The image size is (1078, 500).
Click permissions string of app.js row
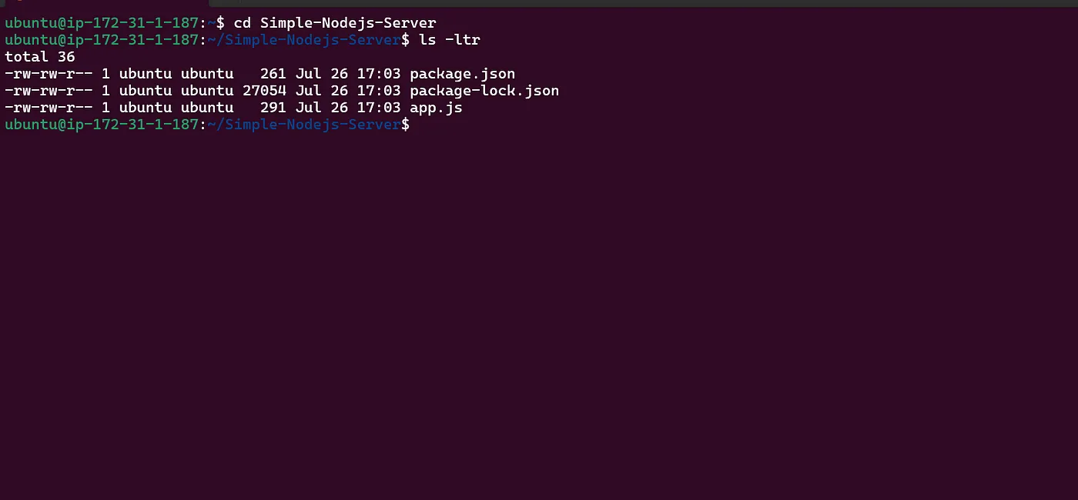tap(49, 108)
